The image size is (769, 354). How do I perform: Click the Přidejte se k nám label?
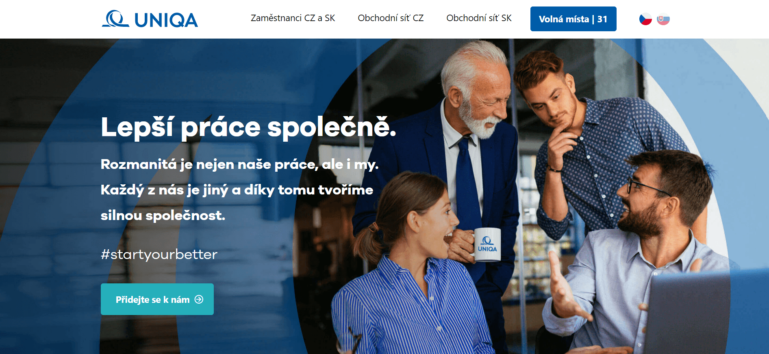tap(152, 300)
